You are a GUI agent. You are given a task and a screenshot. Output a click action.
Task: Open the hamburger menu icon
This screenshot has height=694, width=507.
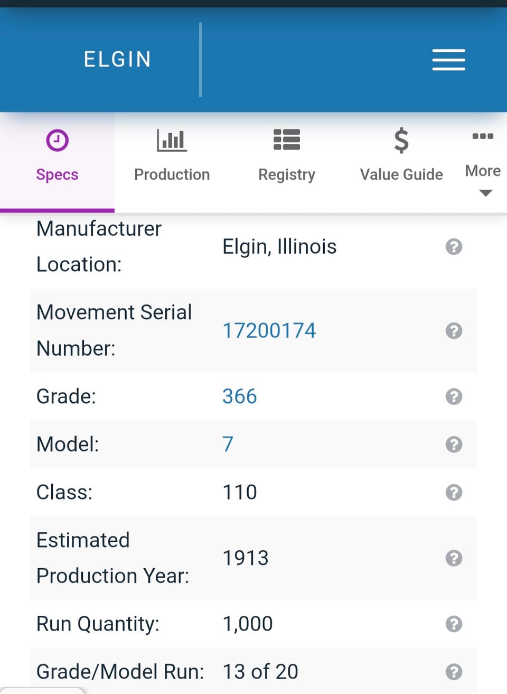448,60
